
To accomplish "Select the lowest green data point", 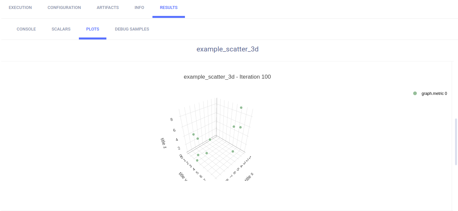I will coord(197,161).
